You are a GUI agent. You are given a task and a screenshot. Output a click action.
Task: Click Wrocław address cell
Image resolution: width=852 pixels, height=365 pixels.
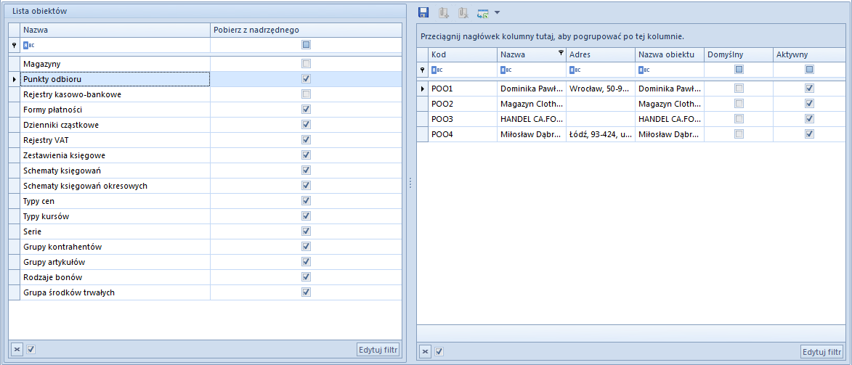tap(601, 88)
